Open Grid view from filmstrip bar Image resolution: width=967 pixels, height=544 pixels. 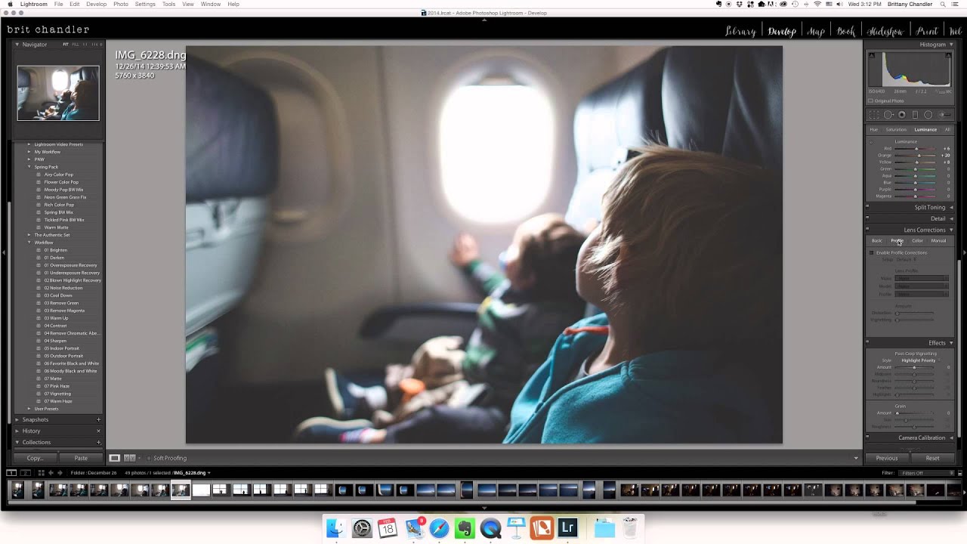tap(41, 473)
